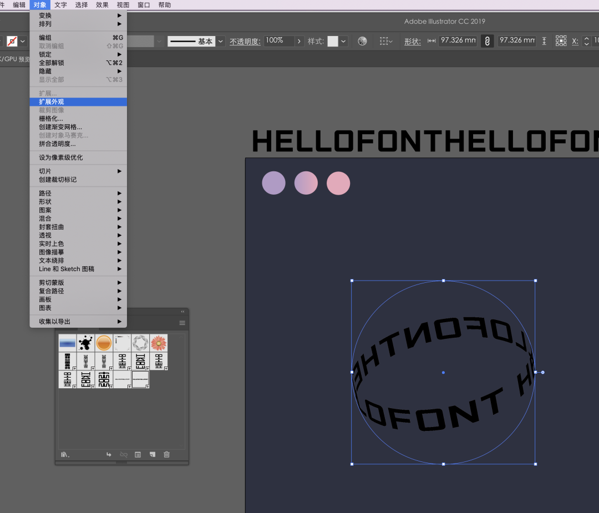The image size is (599, 513).
Task: Open the graphic style dropdown next to 样式
Action: (343, 42)
